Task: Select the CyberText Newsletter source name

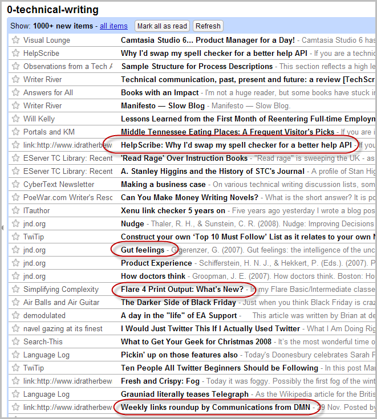Action: pyautogui.click(x=59, y=184)
